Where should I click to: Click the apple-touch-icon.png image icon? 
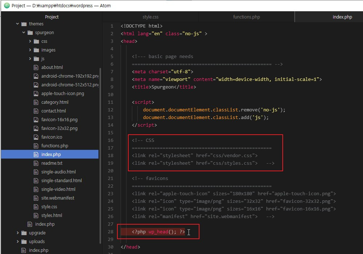(x=36, y=93)
